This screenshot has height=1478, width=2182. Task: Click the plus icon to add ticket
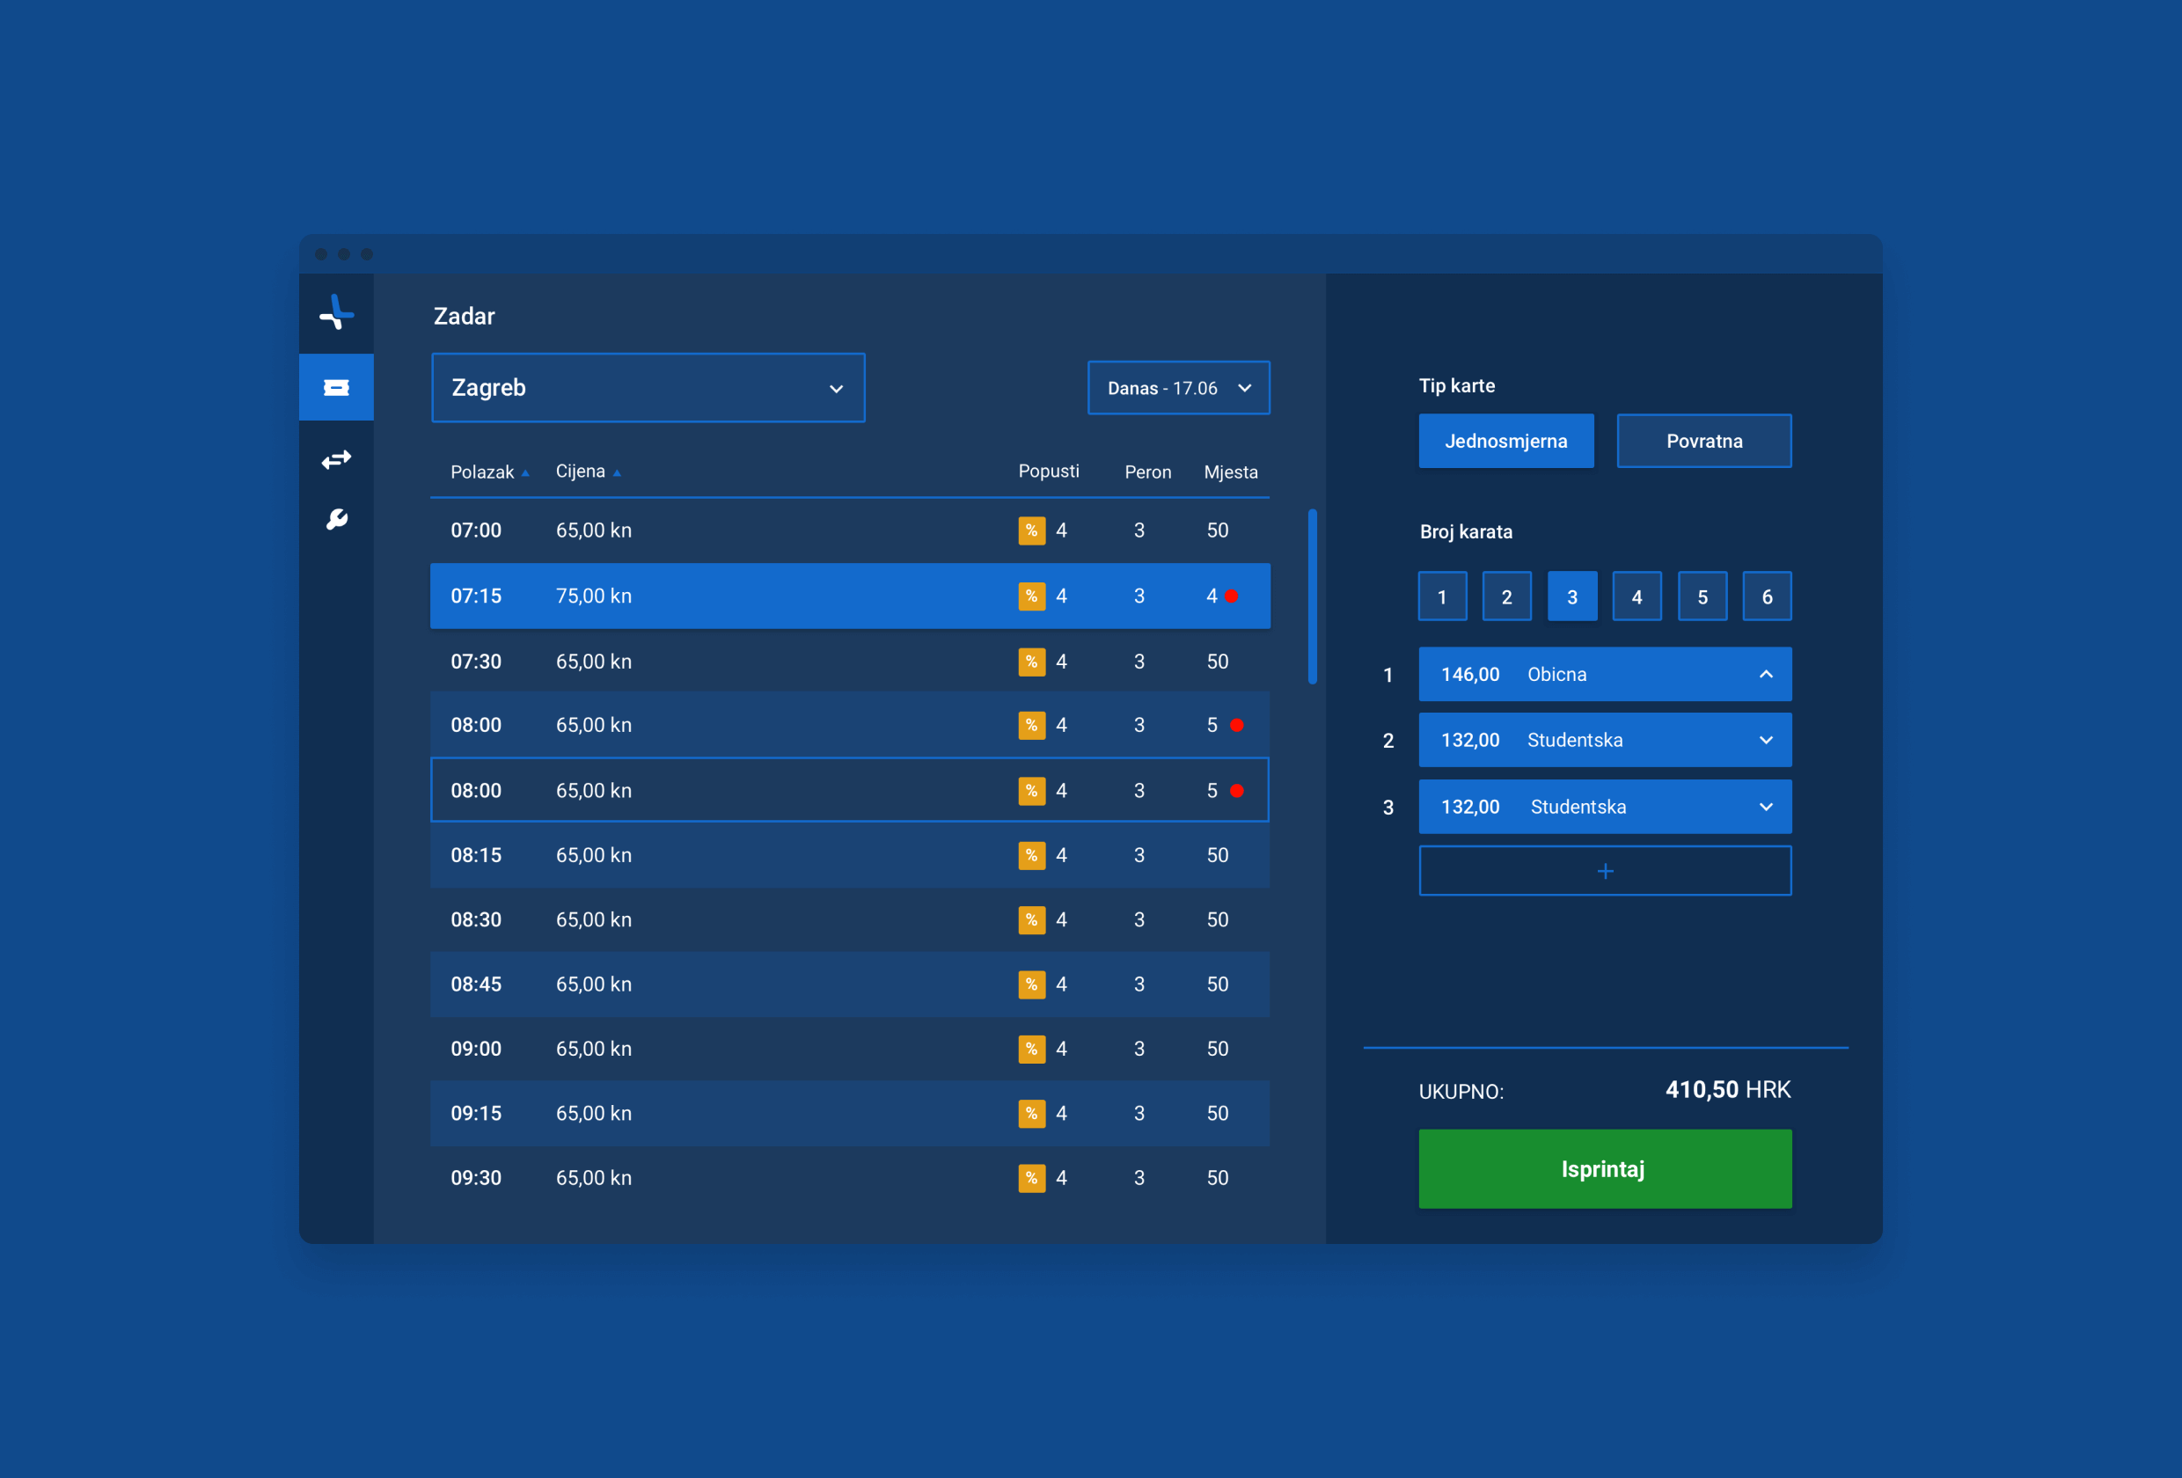tap(1605, 871)
